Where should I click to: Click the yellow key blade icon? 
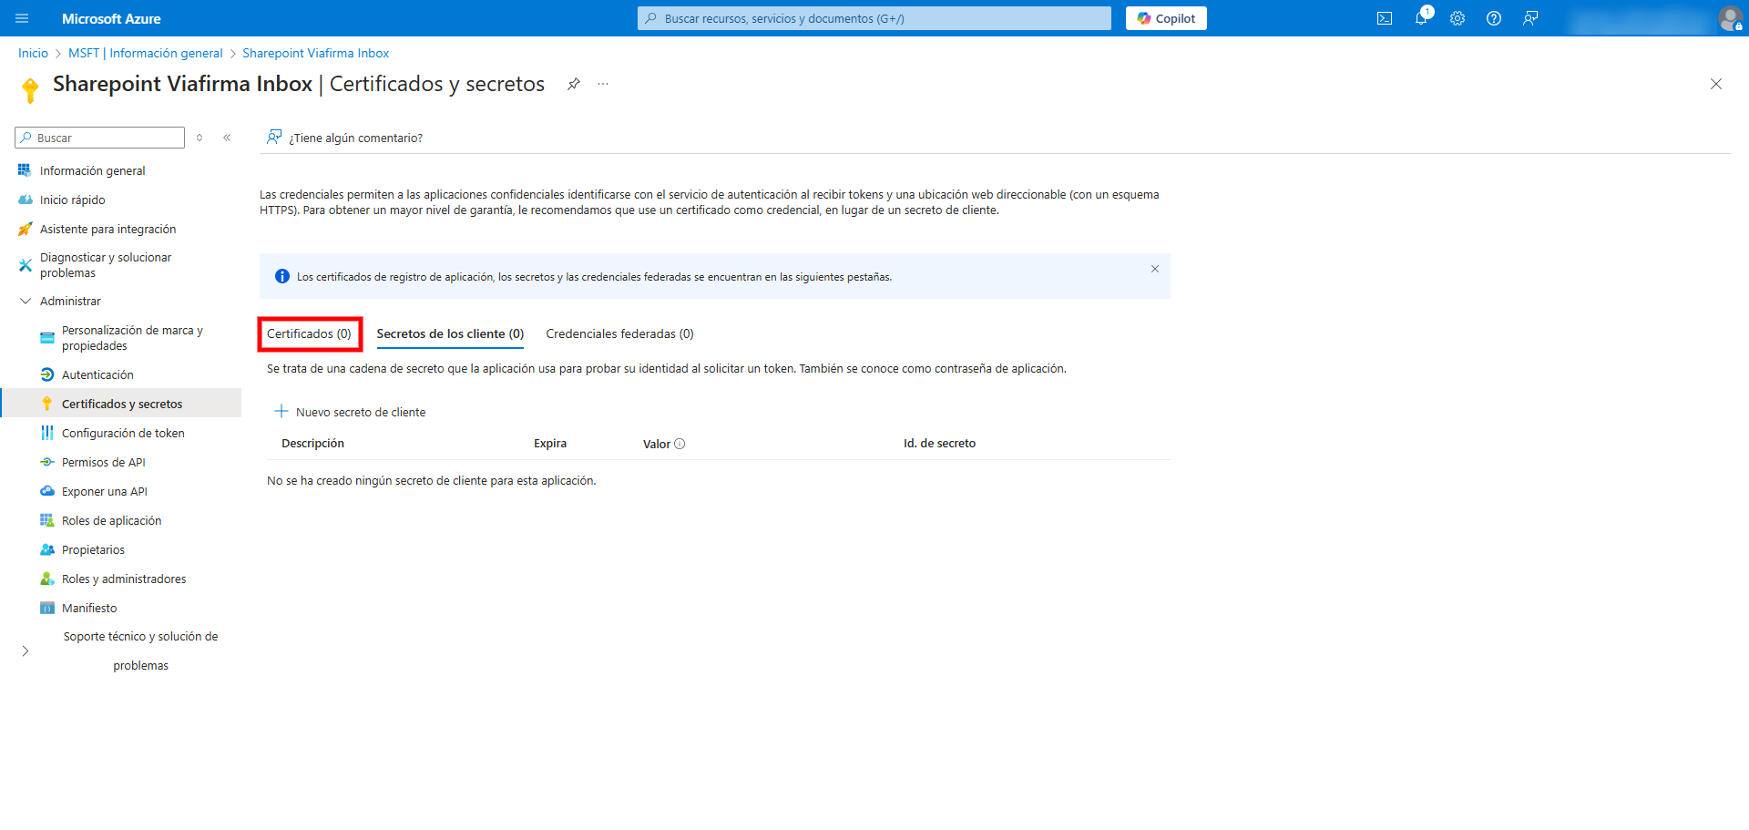[30, 89]
